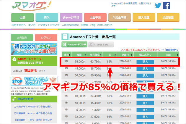Open the 購入履歴 menu button

coord(144,17)
